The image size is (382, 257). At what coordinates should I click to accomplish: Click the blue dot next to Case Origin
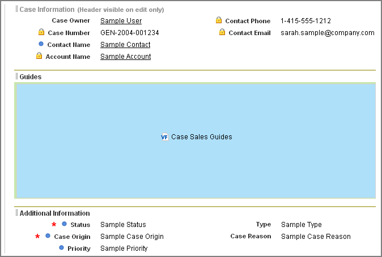48,235
